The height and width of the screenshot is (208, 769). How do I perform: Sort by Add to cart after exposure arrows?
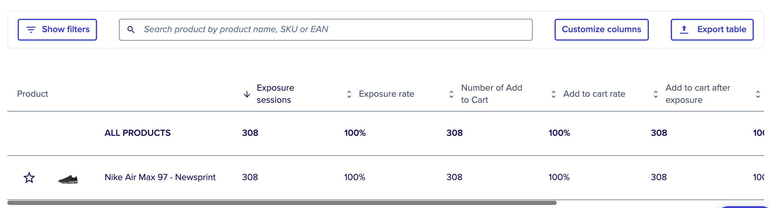pos(656,94)
